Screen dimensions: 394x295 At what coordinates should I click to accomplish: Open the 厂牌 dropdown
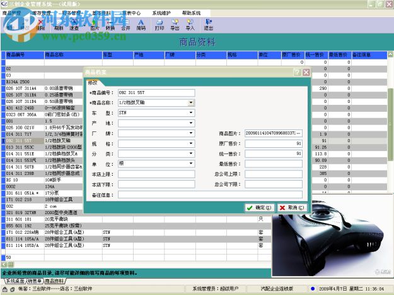(x=191, y=133)
